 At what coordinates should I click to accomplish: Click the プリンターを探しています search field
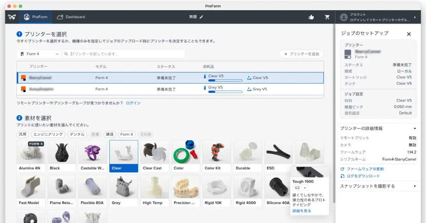(124, 54)
